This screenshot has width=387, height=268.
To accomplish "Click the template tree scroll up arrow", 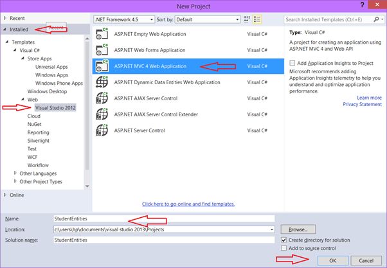I will point(87,39).
